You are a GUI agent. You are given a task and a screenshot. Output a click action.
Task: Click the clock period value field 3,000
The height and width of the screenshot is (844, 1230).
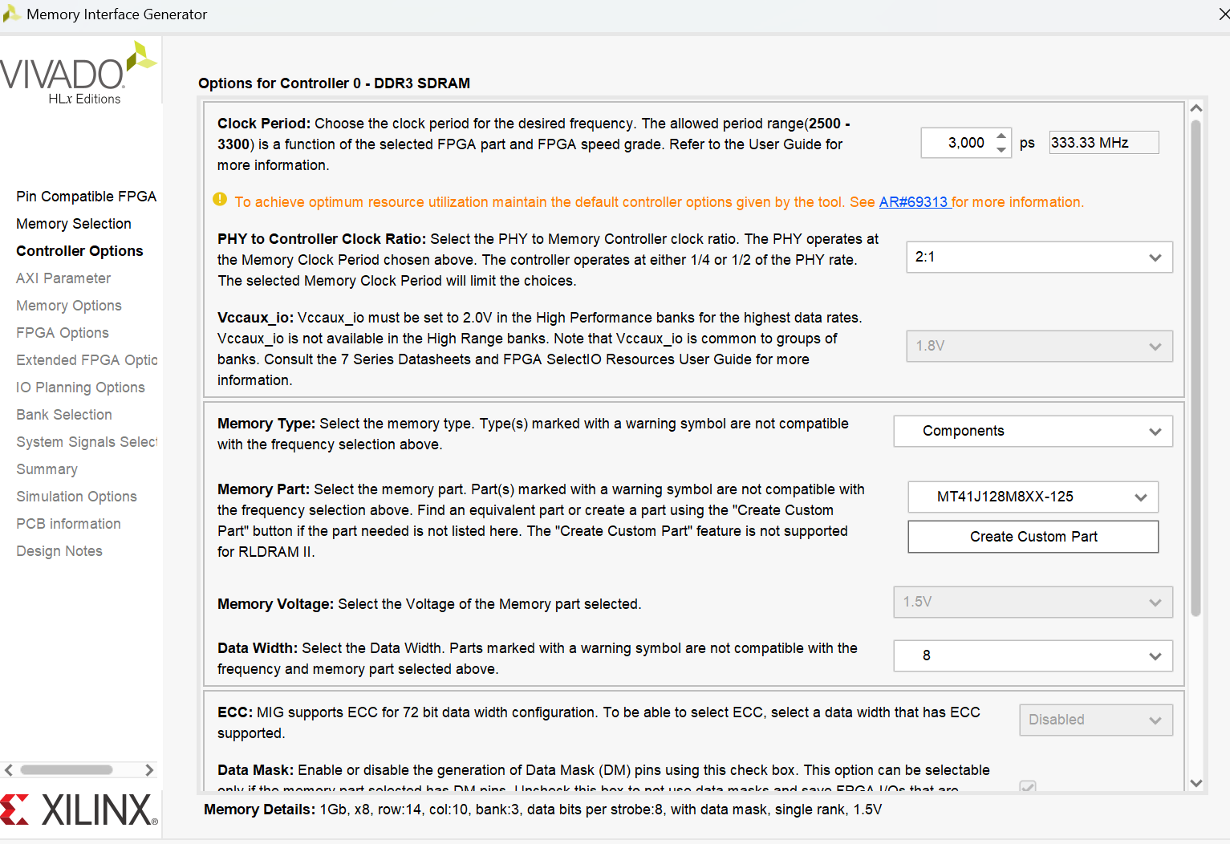click(x=958, y=143)
